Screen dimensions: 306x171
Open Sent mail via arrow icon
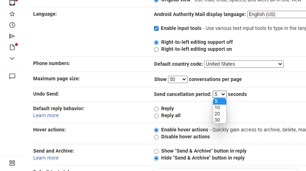[x=12, y=36]
